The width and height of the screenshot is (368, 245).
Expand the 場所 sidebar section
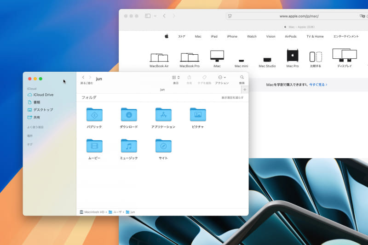(30, 136)
